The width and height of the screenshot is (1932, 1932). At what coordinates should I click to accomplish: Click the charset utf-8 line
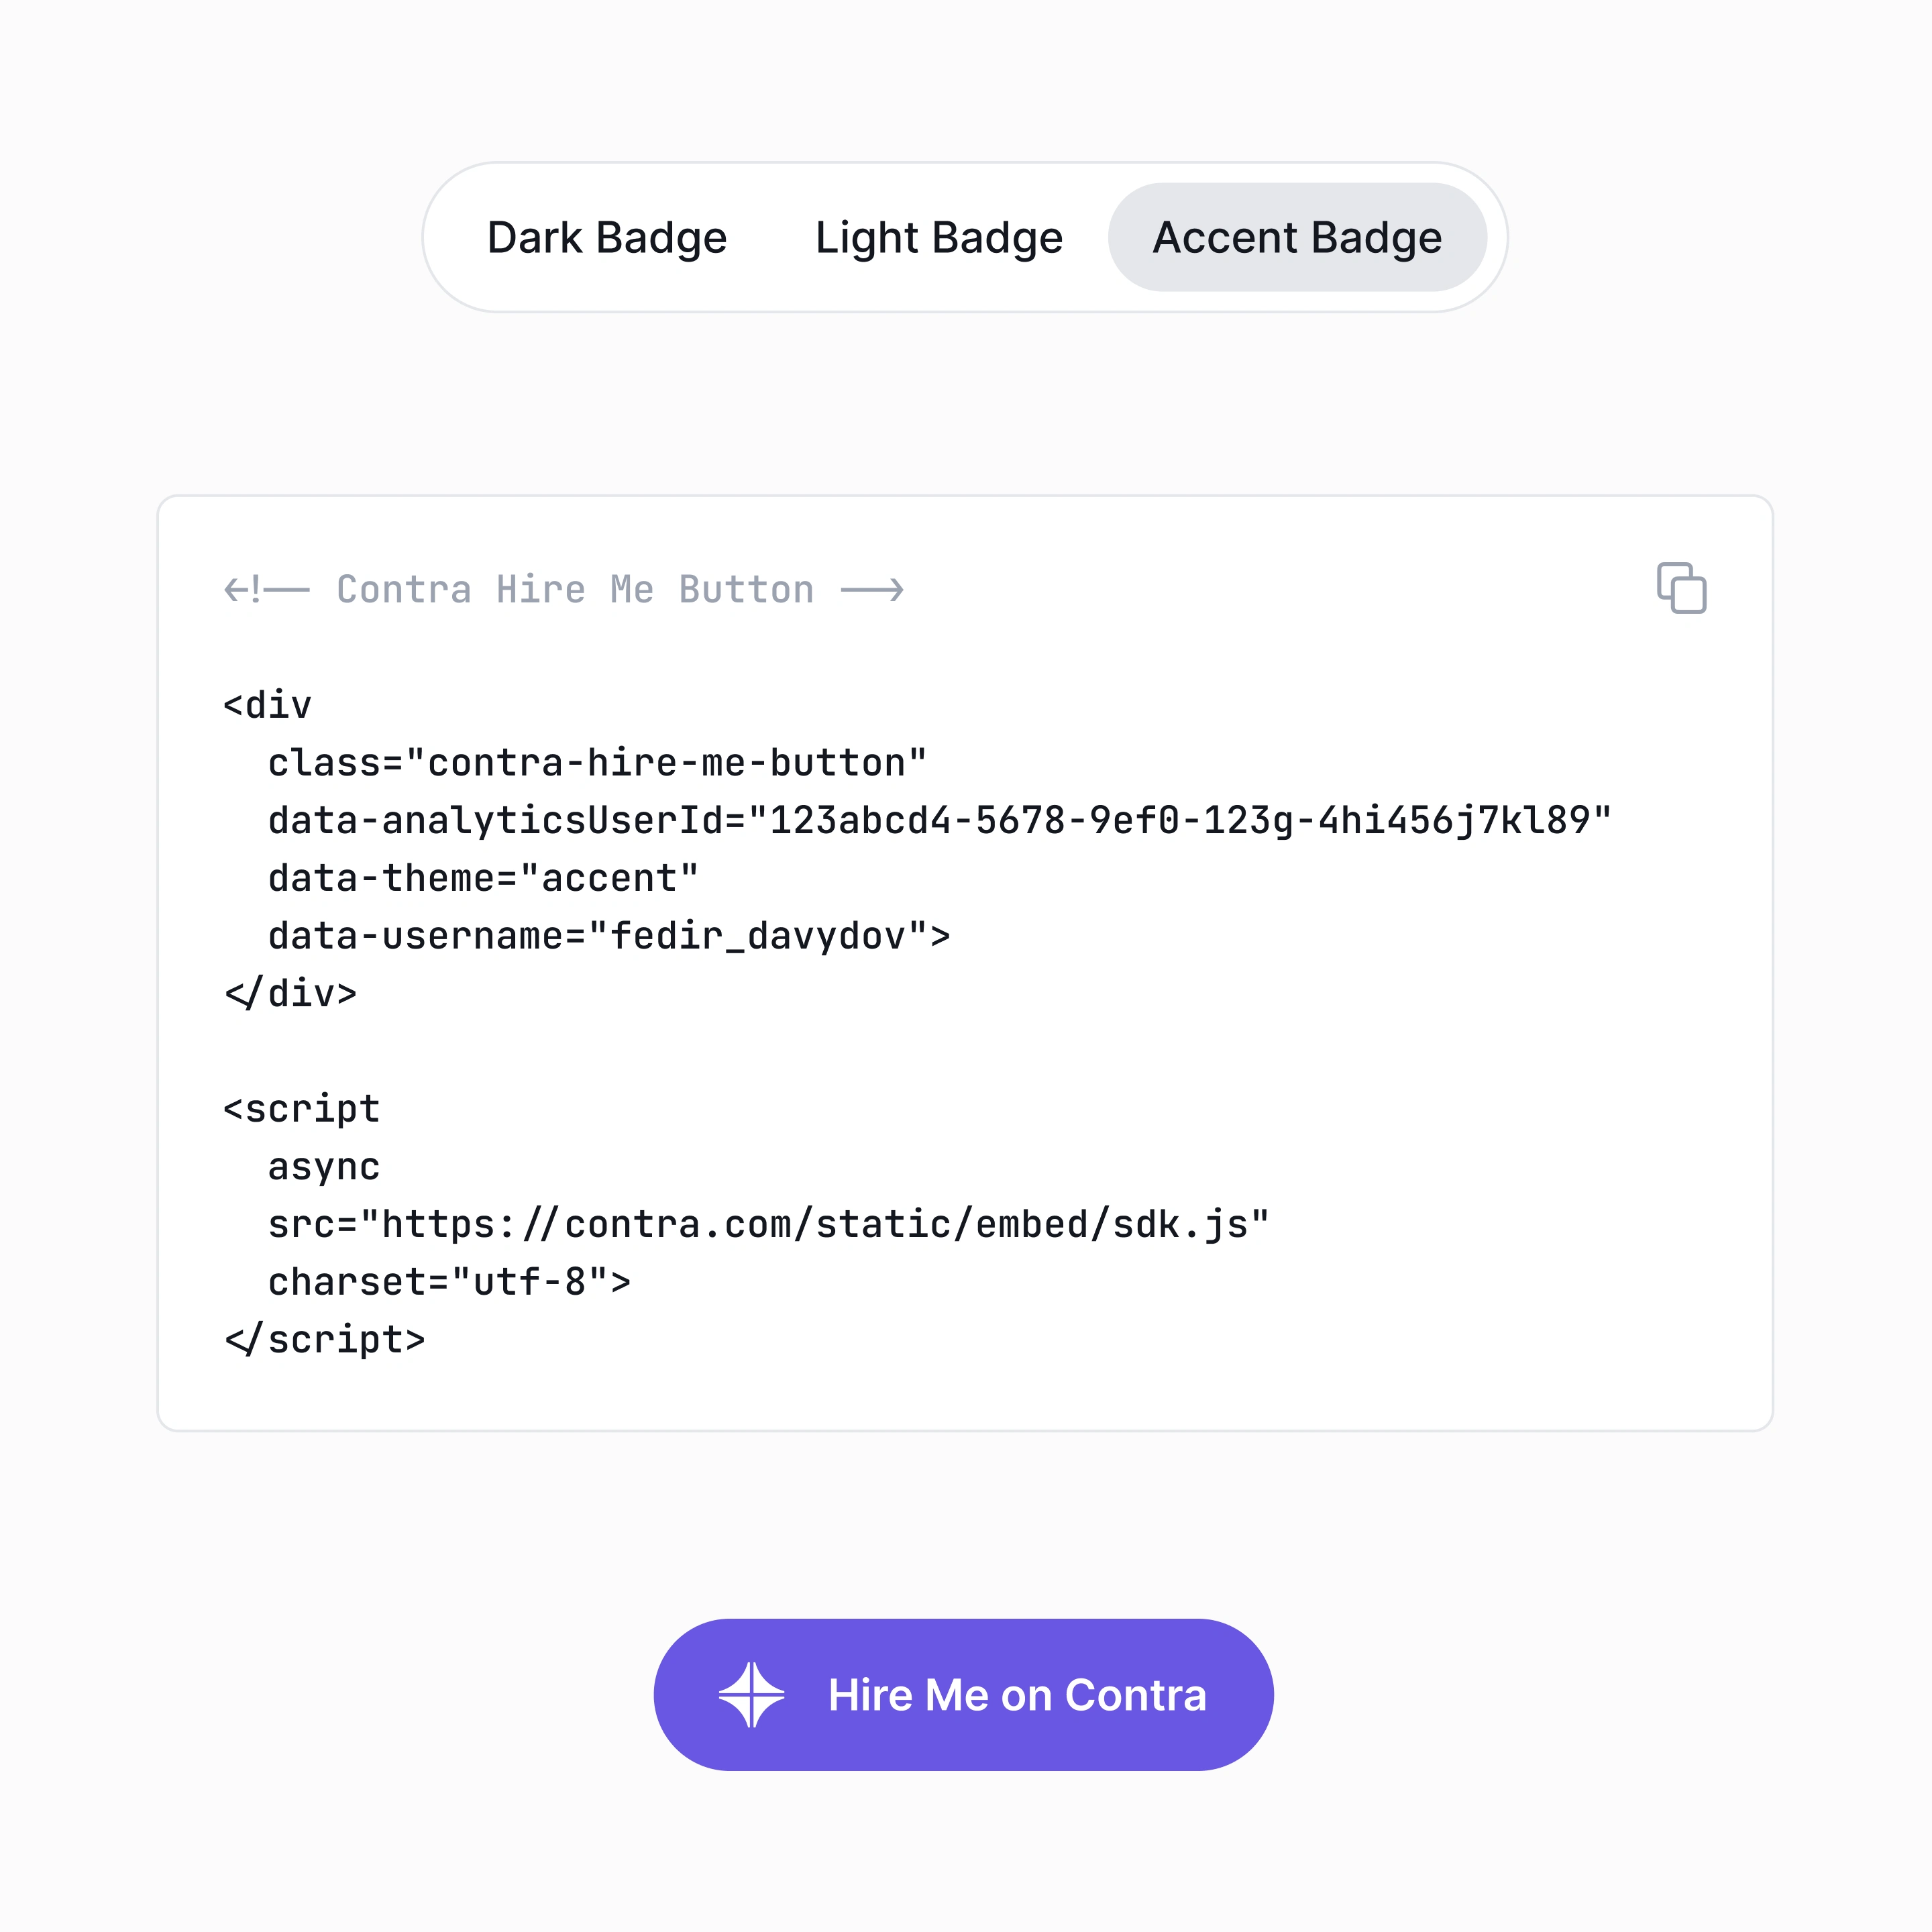coord(449,1282)
